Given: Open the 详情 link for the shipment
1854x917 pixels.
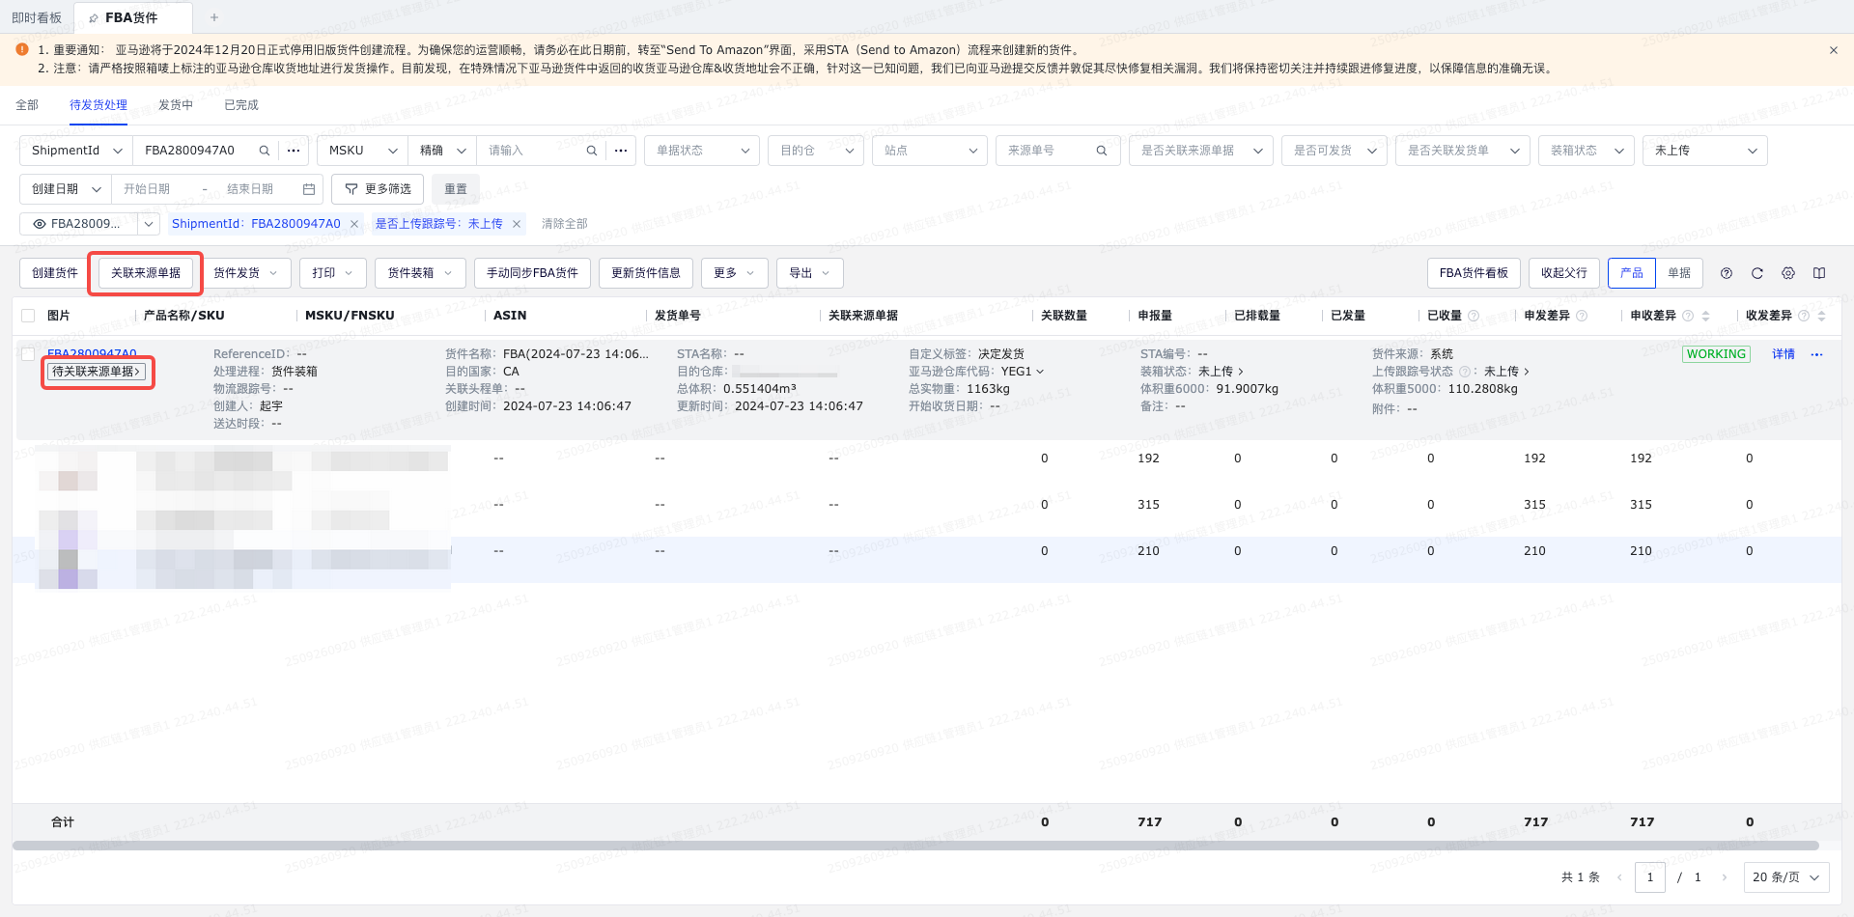Looking at the screenshot, I should coord(1783,354).
